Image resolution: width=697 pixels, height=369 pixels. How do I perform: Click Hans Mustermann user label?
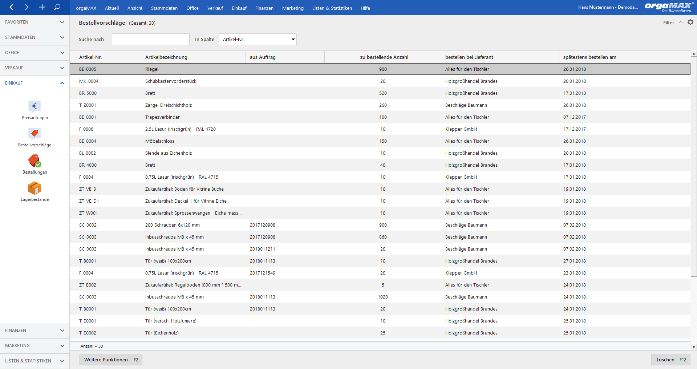[608, 7]
